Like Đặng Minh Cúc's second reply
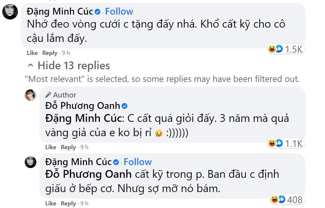Viewport: 325px width, 208px height. (x=50, y=203)
